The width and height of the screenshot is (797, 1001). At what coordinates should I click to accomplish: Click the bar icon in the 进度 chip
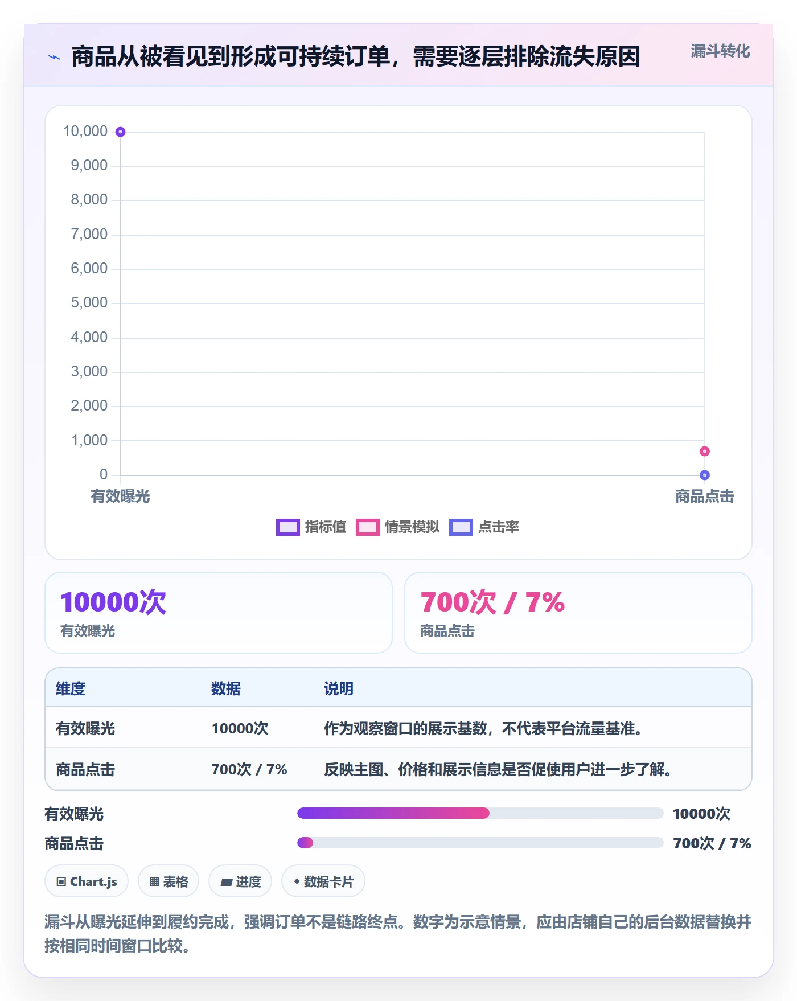226,883
